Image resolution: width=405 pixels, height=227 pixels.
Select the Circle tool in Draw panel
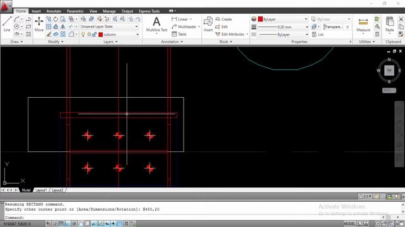click(16, 26)
